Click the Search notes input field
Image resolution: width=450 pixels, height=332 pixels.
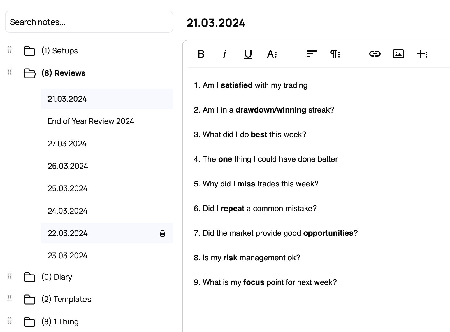(89, 22)
